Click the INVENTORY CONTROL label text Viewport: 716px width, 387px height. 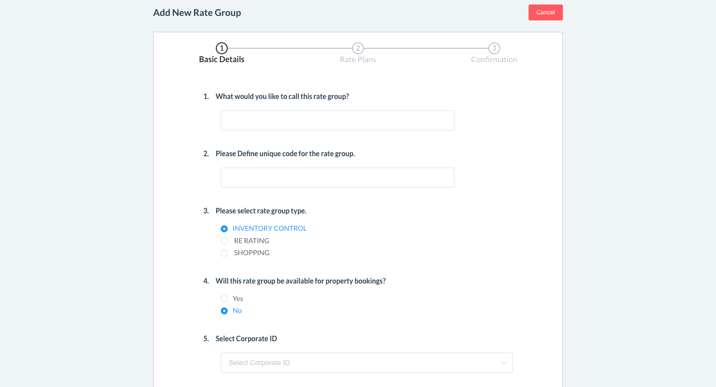pos(269,228)
